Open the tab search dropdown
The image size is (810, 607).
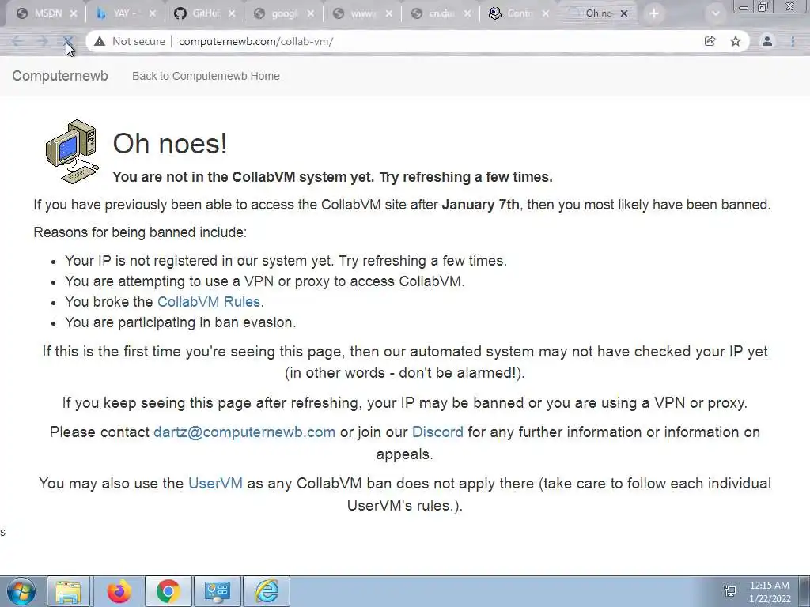tap(715, 14)
